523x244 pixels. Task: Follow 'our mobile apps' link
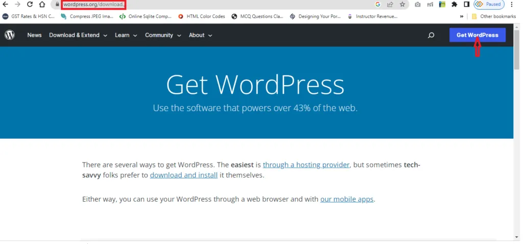pyautogui.click(x=347, y=199)
